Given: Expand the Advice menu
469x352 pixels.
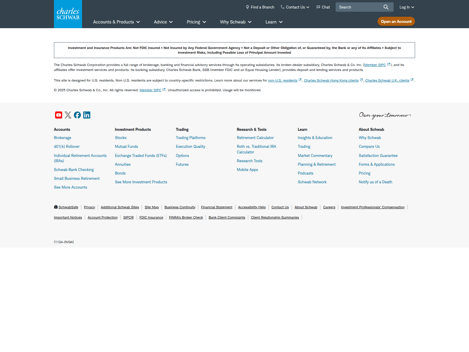Looking at the screenshot, I should point(163,22).
